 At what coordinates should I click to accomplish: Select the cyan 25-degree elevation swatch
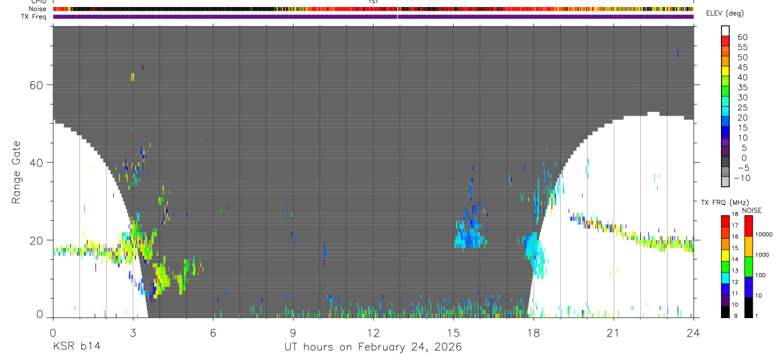pyautogui.click(x=725, y=111)
